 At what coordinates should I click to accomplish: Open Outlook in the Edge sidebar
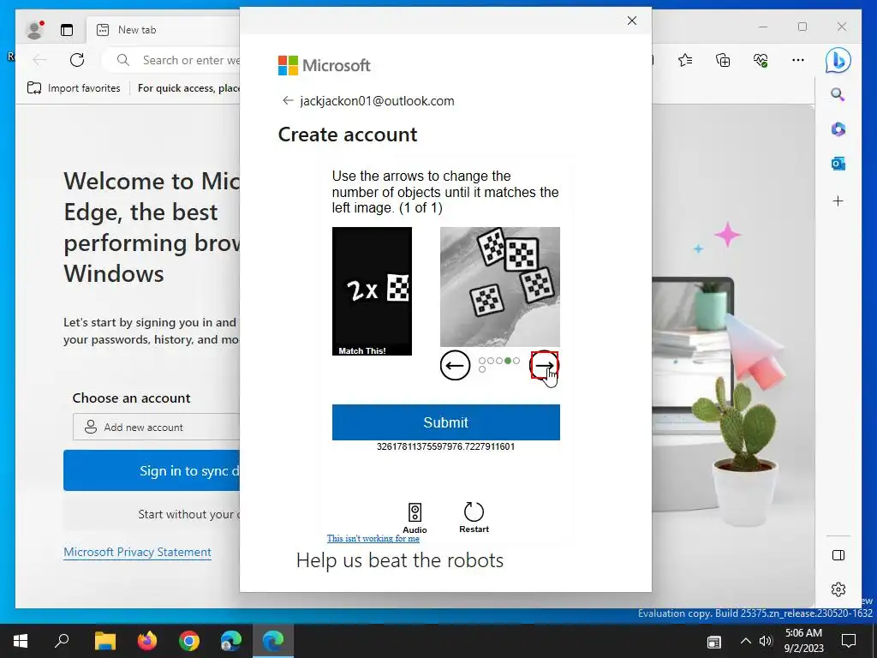[838, 164]
